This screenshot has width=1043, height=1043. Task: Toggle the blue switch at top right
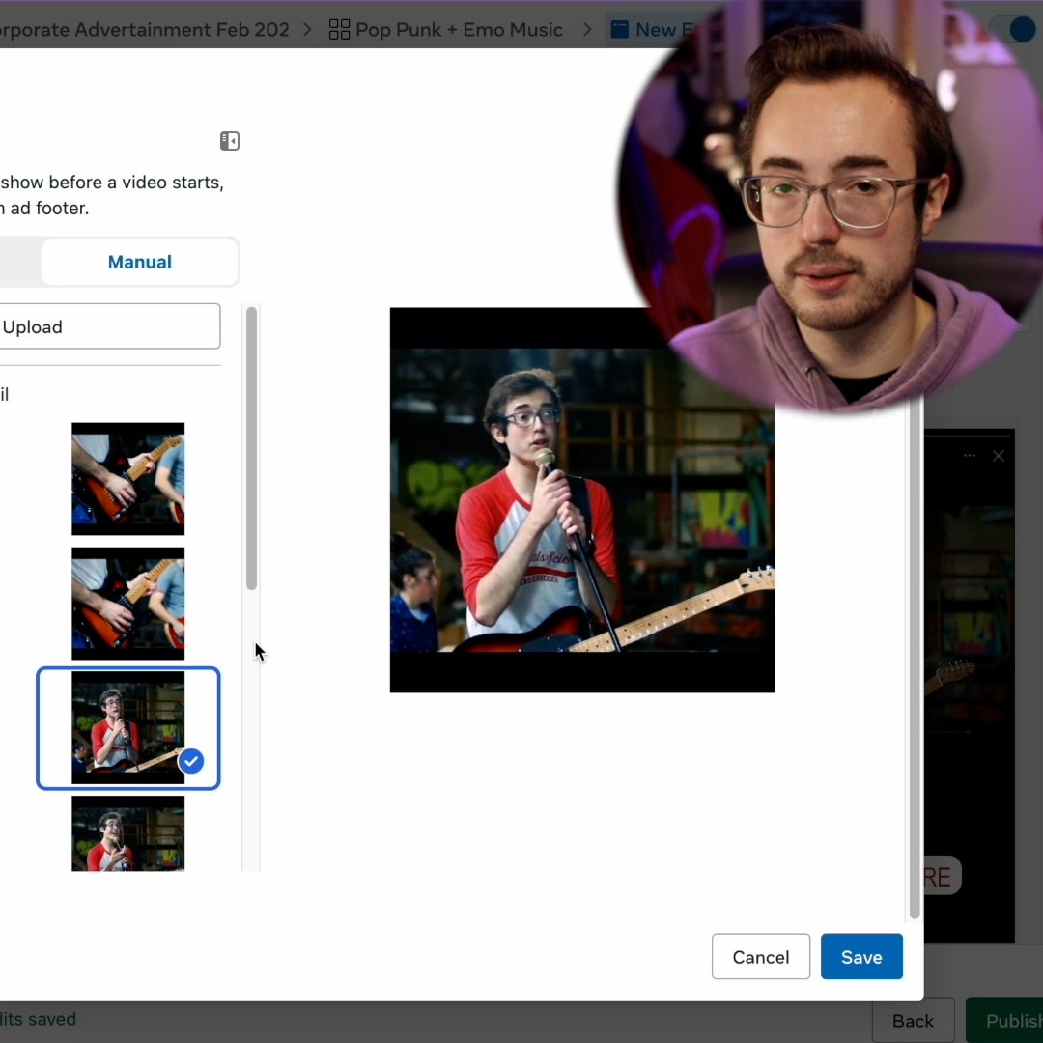click(x=1015, y=29)
